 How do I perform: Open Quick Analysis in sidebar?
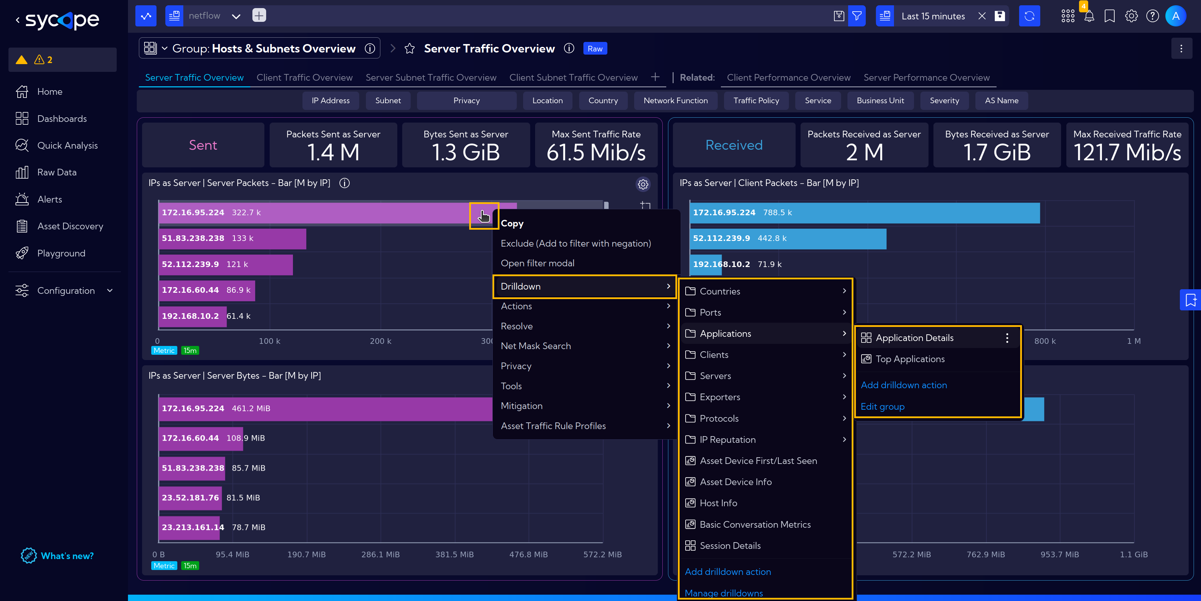pyautogui.click(x=67, y=145)
